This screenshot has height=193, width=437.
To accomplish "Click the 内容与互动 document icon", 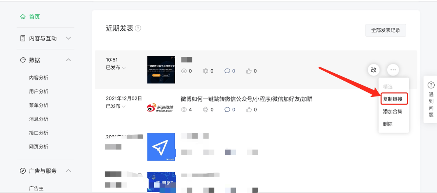I will tap(23, 38).
